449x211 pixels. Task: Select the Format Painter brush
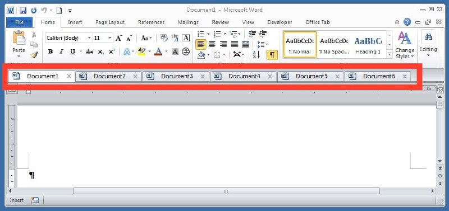[x=34, y=54]
